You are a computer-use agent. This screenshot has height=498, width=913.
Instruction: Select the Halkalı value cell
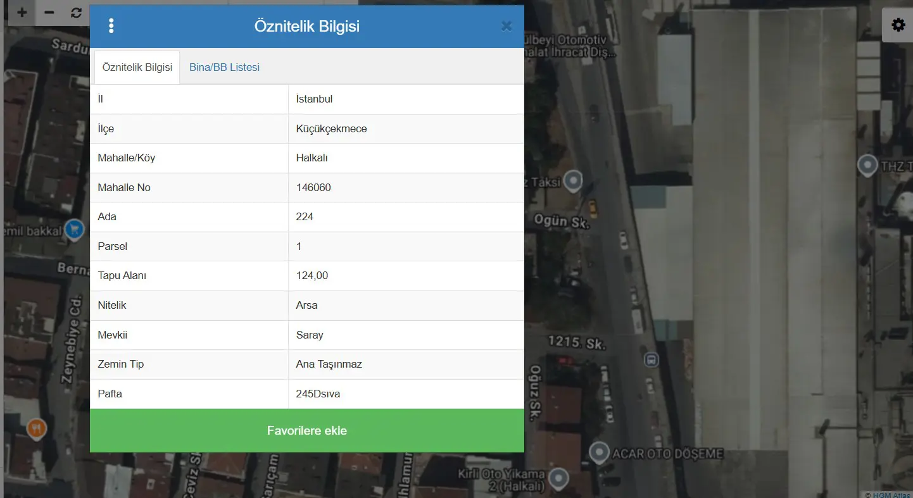coord(406,158)
